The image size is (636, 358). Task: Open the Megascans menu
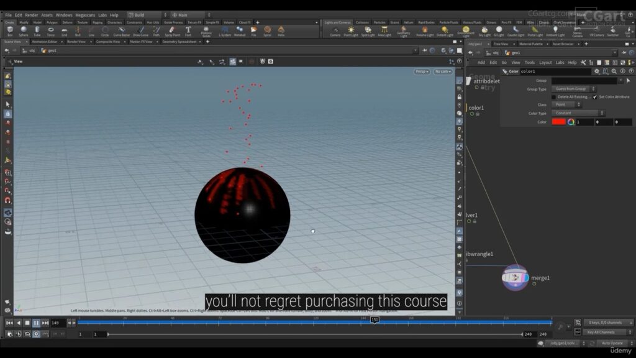pyautogui.click(x=85, y=15)
